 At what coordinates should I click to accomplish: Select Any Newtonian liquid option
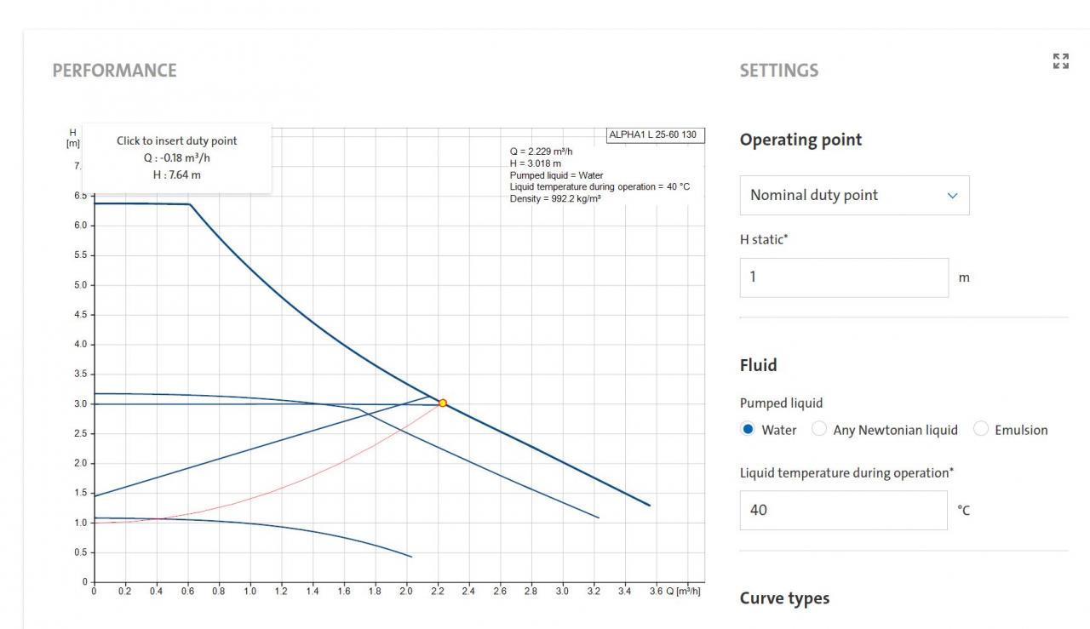pyautogui.click(x=819, y=430)
